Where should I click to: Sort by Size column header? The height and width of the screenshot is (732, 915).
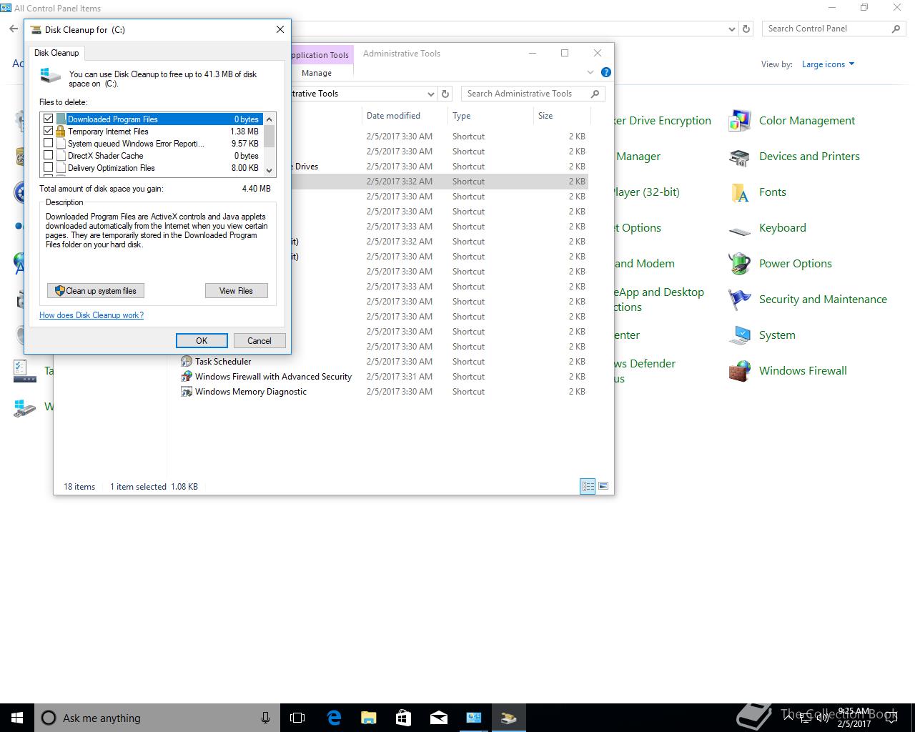coord(562,116)
